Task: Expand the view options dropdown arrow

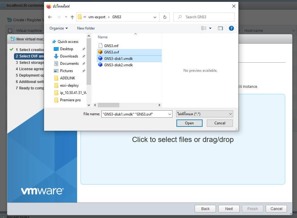Action: point(210,28)
